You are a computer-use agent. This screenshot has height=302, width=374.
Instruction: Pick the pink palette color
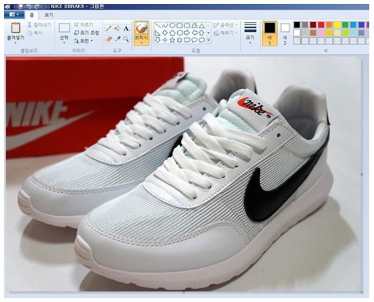click(x=322, y=33)
